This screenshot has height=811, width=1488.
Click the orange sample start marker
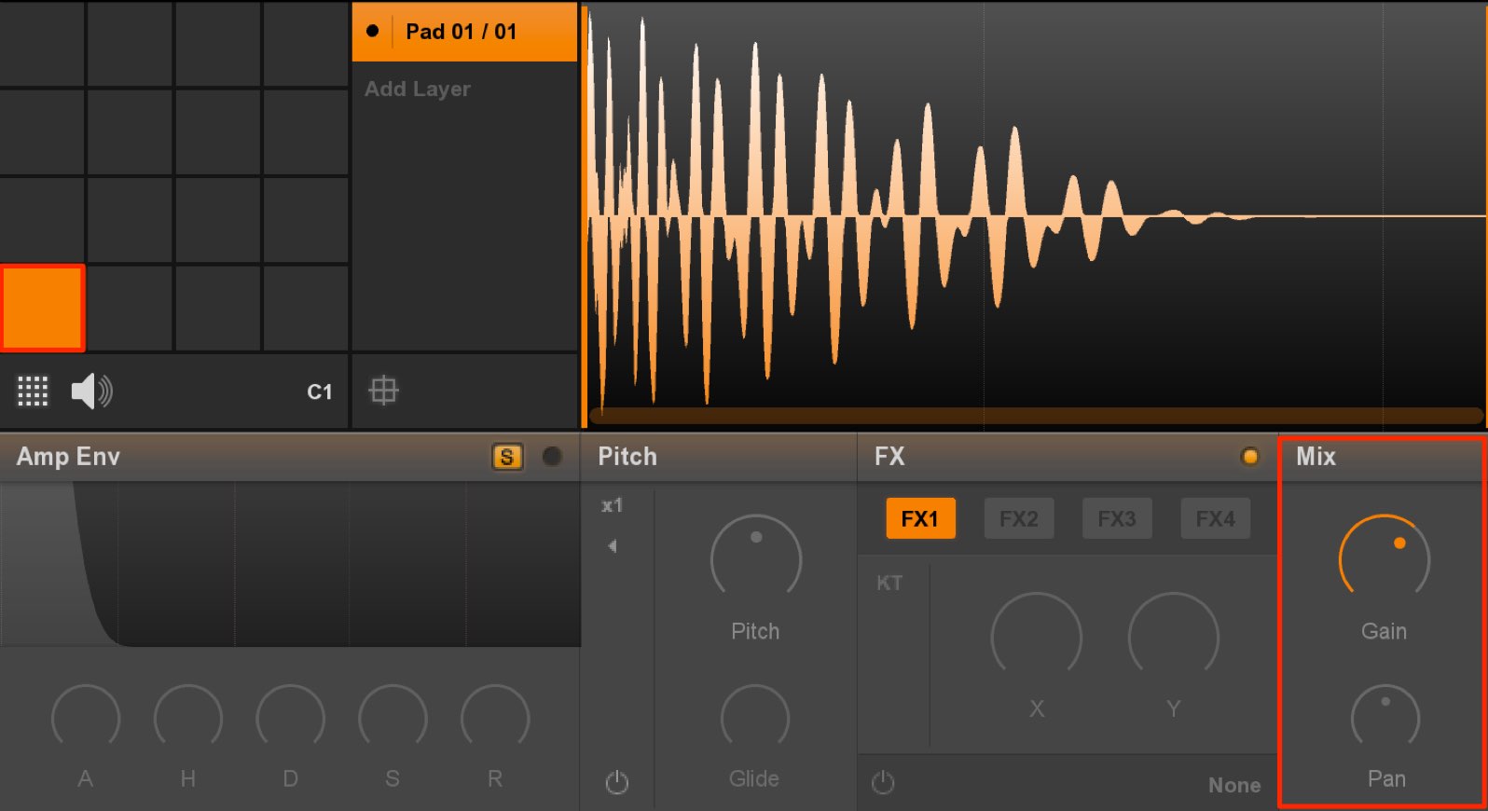click(x=585, y=216)
